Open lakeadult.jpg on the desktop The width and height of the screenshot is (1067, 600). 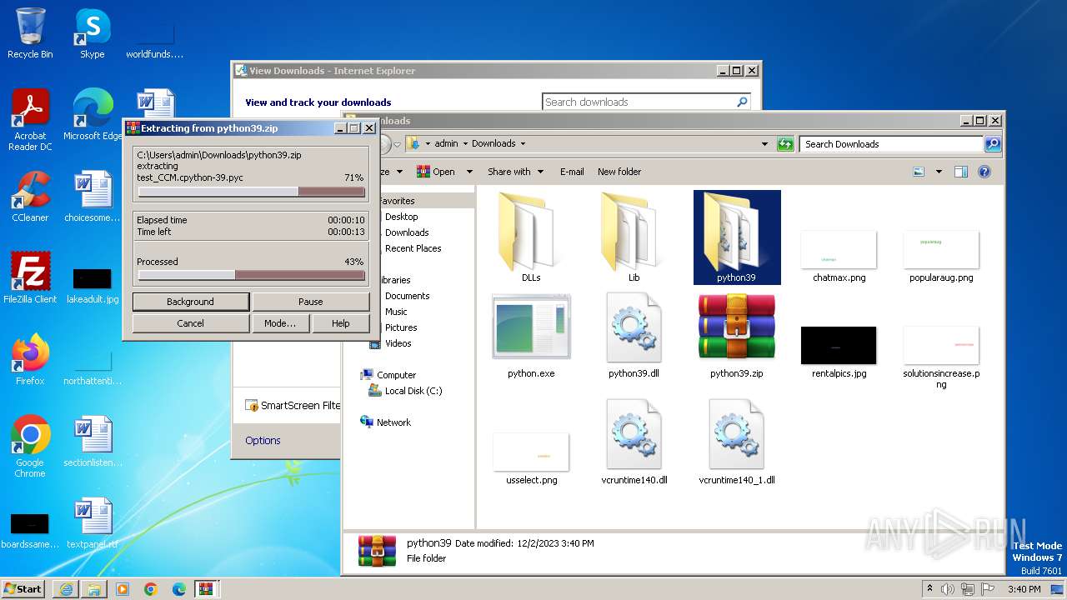pos(93,284)
